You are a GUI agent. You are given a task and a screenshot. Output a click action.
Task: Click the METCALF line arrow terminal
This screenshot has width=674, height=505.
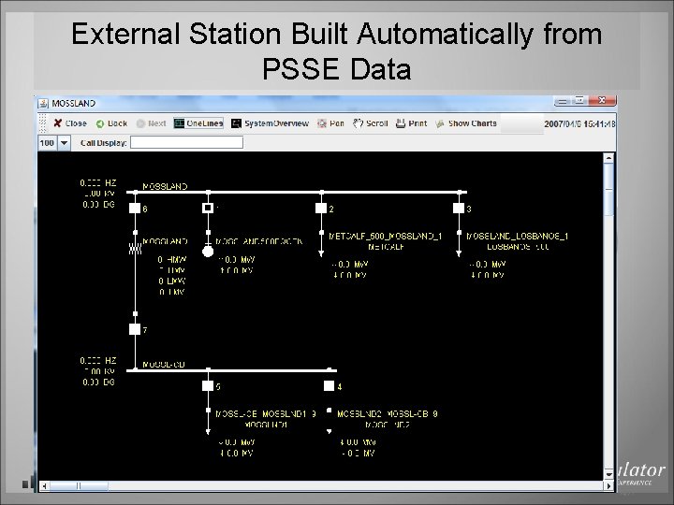[321, 253]
